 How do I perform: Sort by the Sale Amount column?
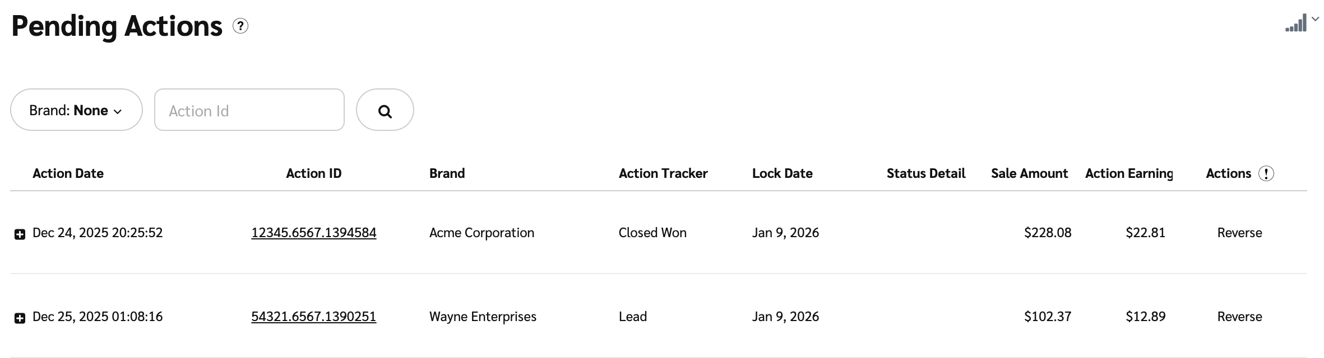pyautogui.click(x=1029, y=173)
